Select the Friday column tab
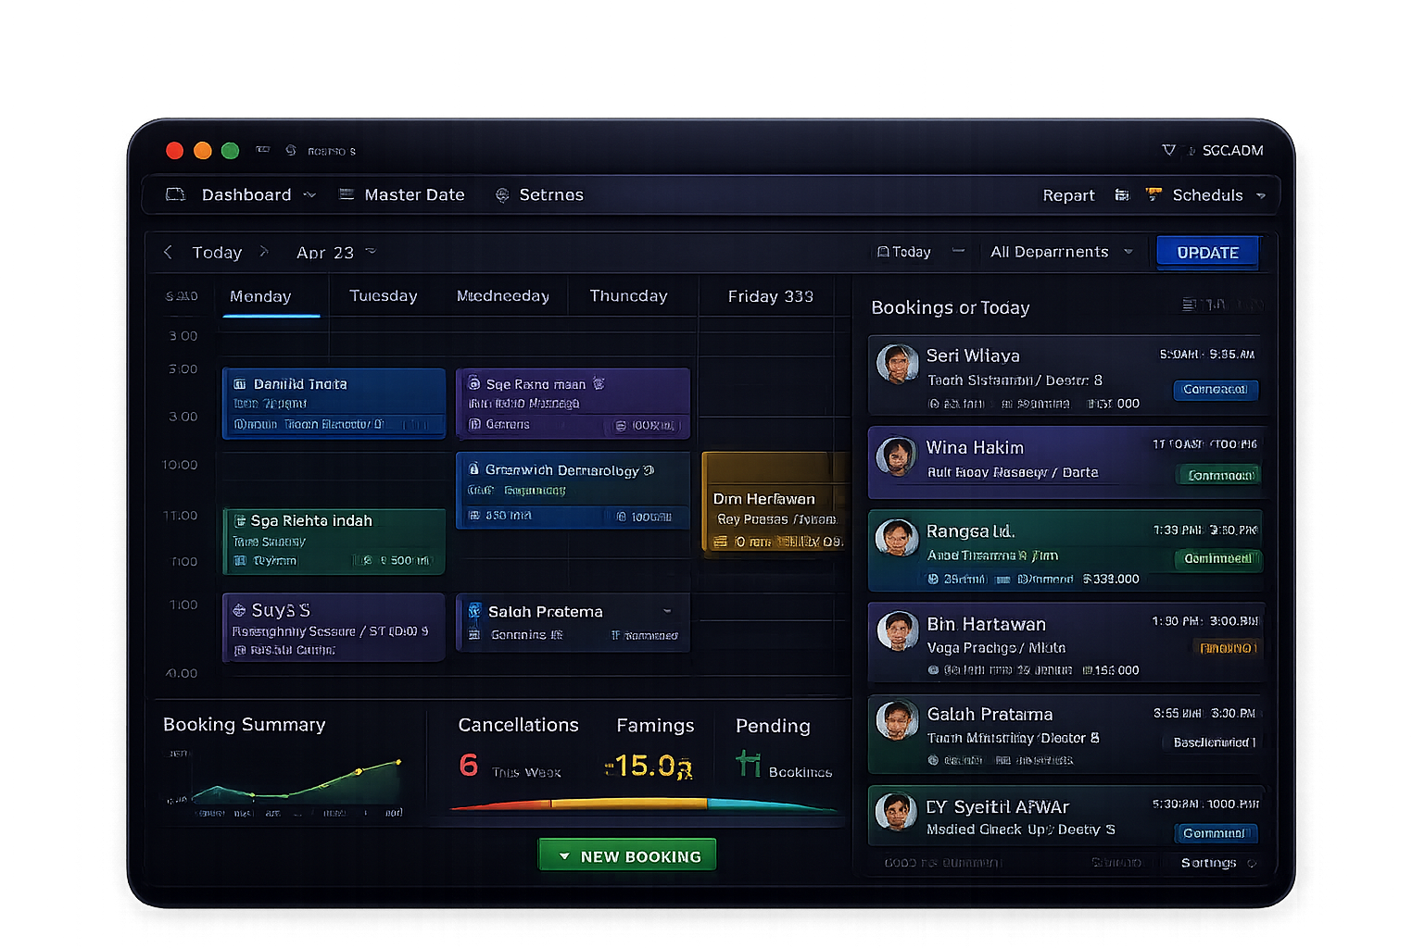This screenshot has width=1412, height=948. pos(769,296)
